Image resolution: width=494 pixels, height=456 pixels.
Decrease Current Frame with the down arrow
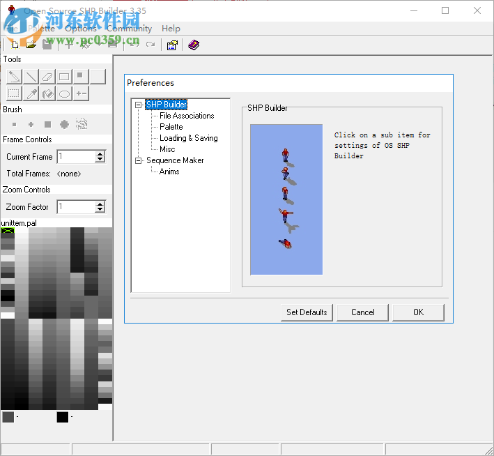tap(100, 160)
